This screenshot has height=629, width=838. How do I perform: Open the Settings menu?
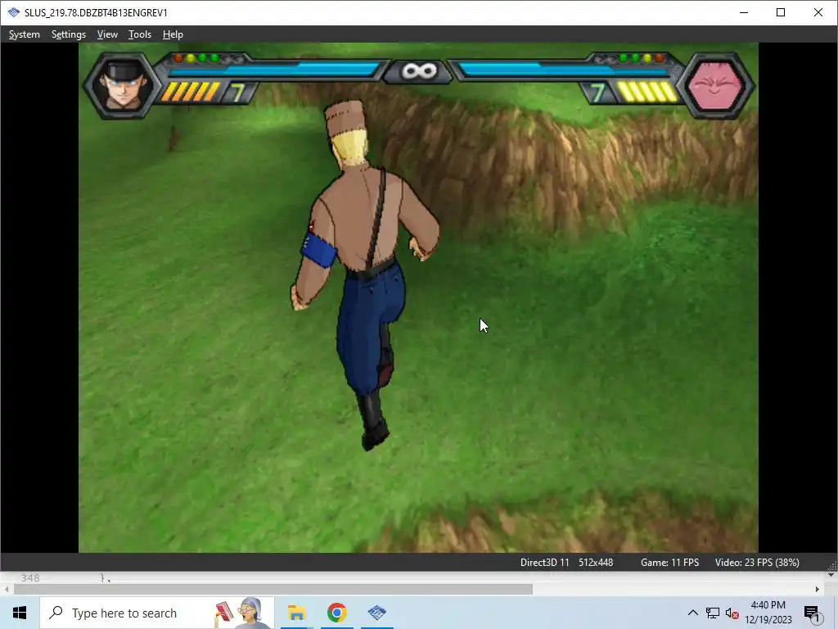click(69, 34)
